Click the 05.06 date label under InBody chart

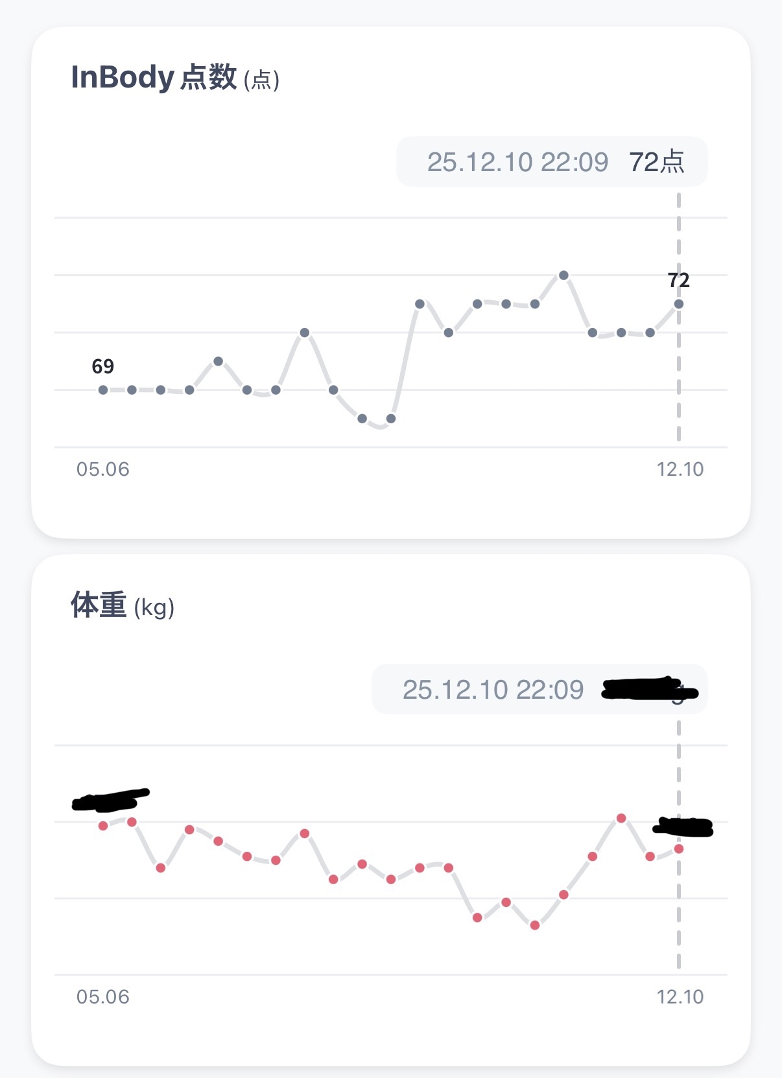pyautogui.click(x=102, y=469)
